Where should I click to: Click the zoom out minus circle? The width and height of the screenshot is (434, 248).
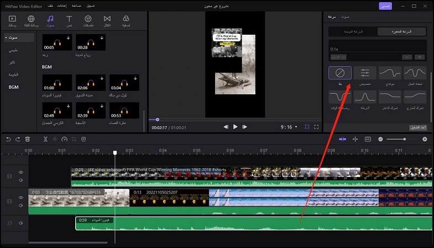(380, 139)
